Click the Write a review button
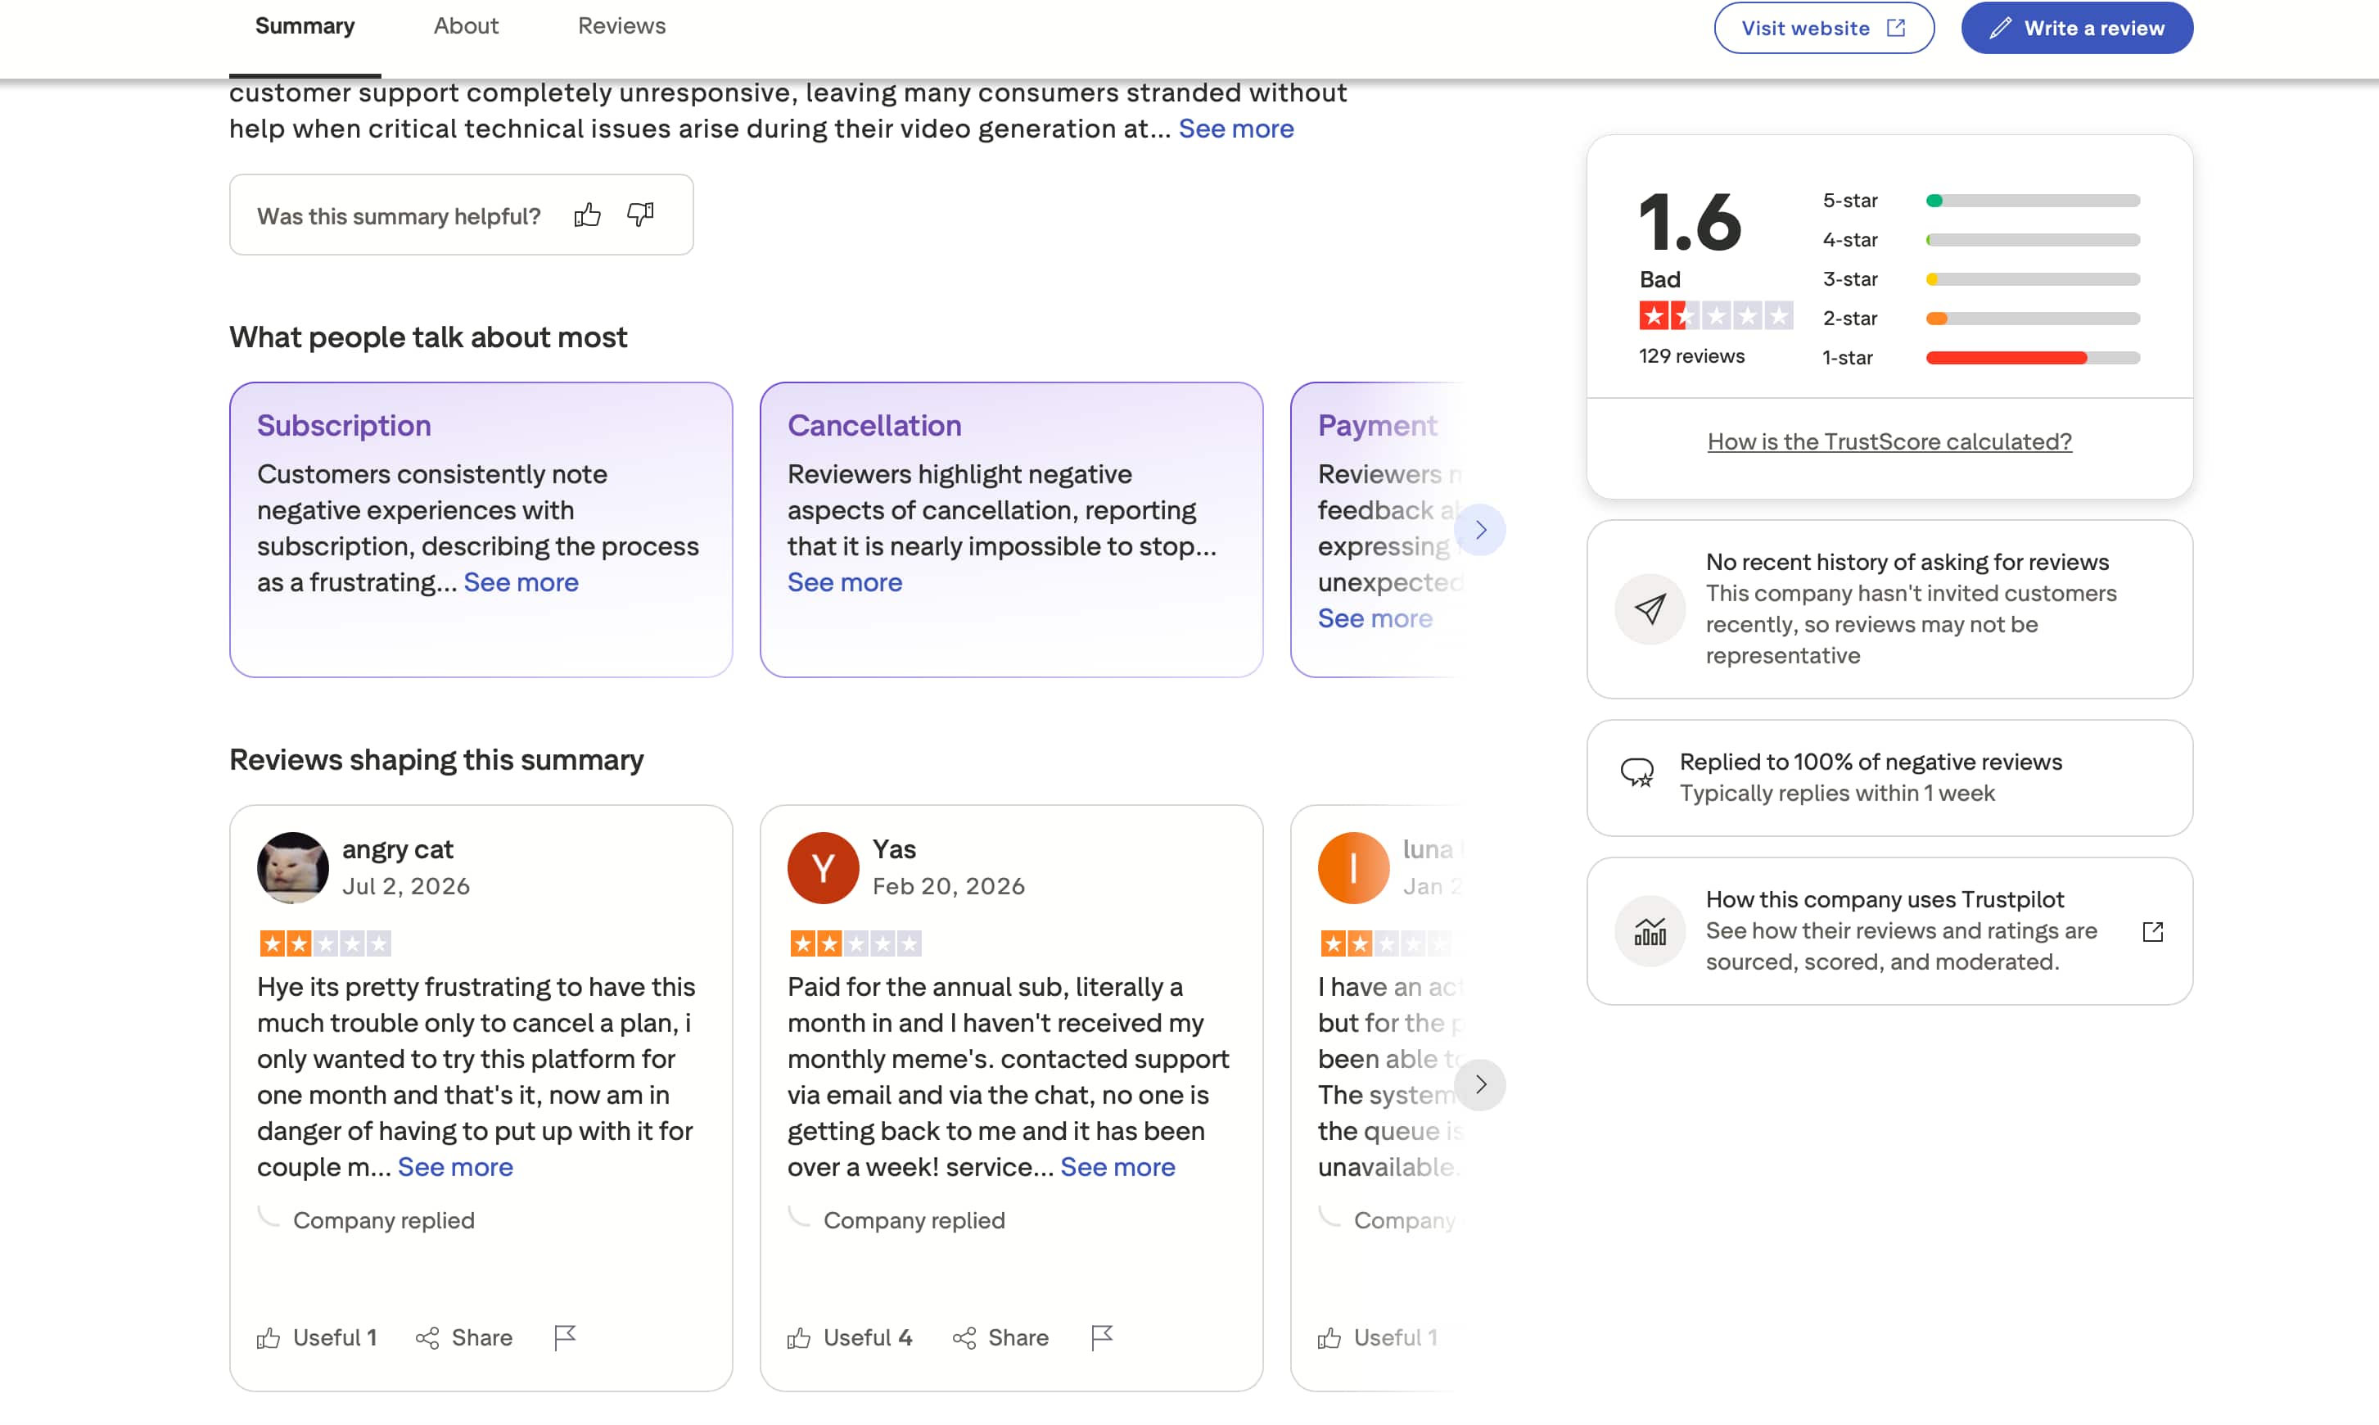This screenshot has height=1425, width=2379. pos(2077,28)
